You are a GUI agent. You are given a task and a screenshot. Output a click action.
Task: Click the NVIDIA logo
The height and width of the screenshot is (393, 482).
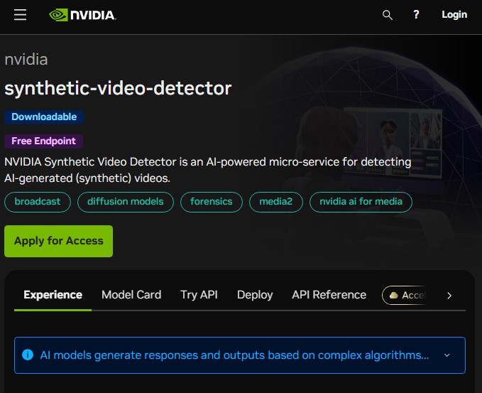[82, 15]
